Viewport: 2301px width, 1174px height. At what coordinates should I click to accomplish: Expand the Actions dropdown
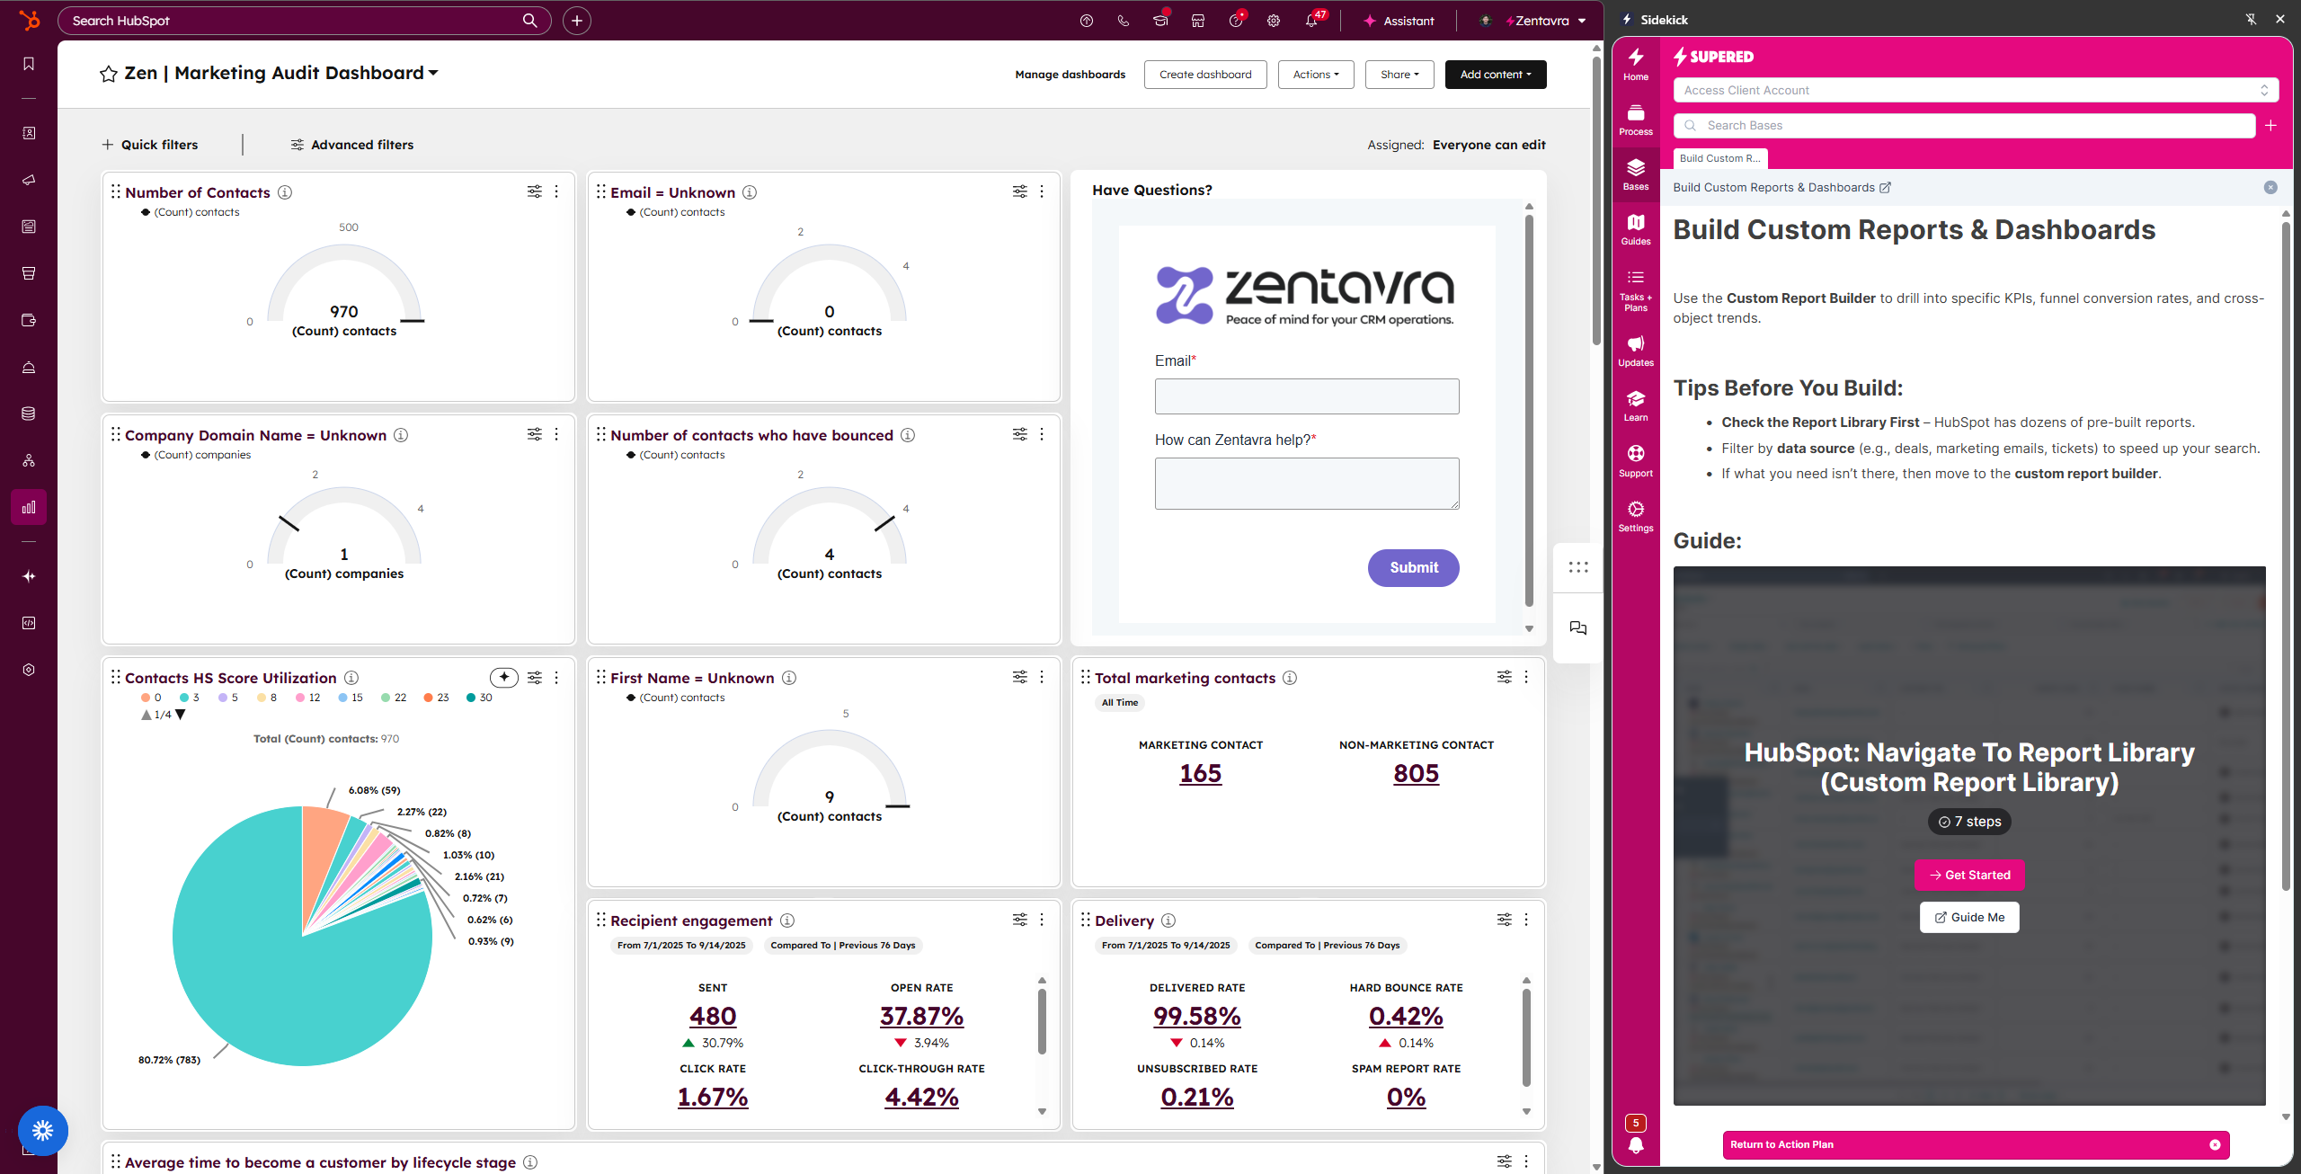[1315, 75]
